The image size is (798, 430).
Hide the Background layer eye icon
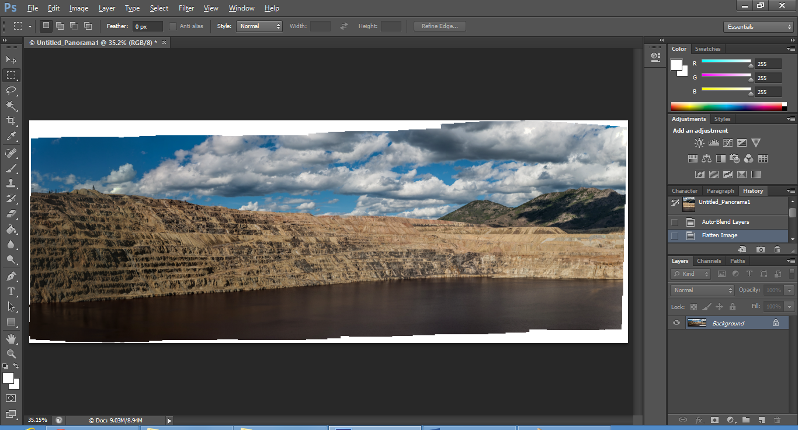tap(676, 322)
